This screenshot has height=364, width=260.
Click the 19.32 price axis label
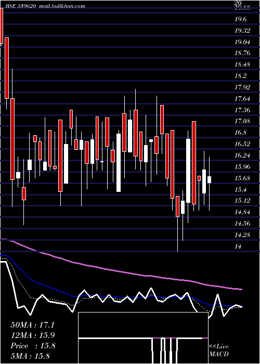tap(242, 31)
